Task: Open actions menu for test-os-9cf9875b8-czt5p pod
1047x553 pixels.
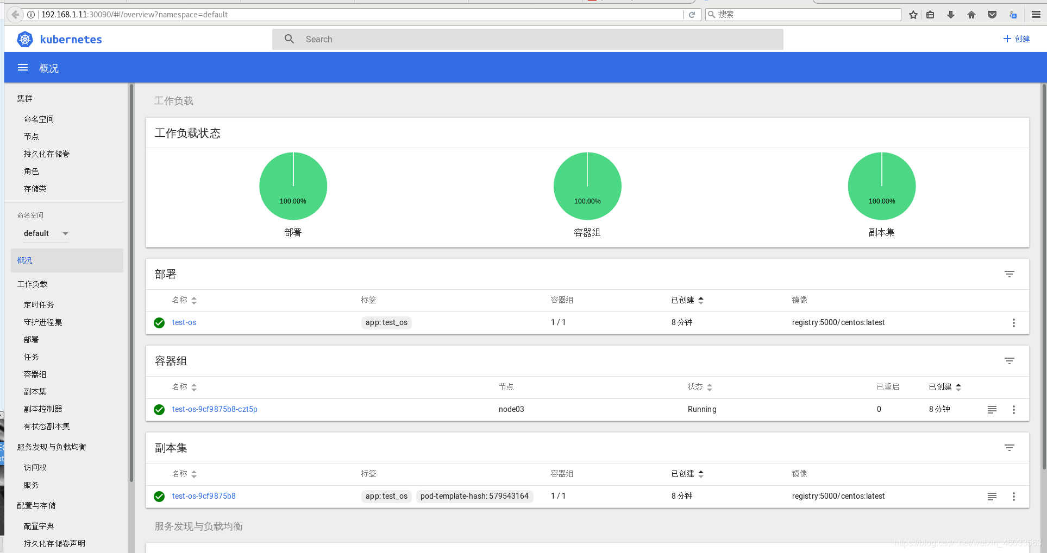Action: [1014, 410]
